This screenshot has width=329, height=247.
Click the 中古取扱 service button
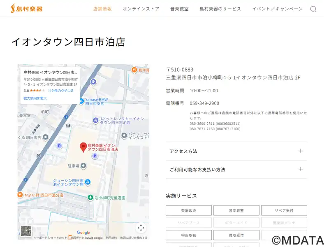(x=189, y=235)
